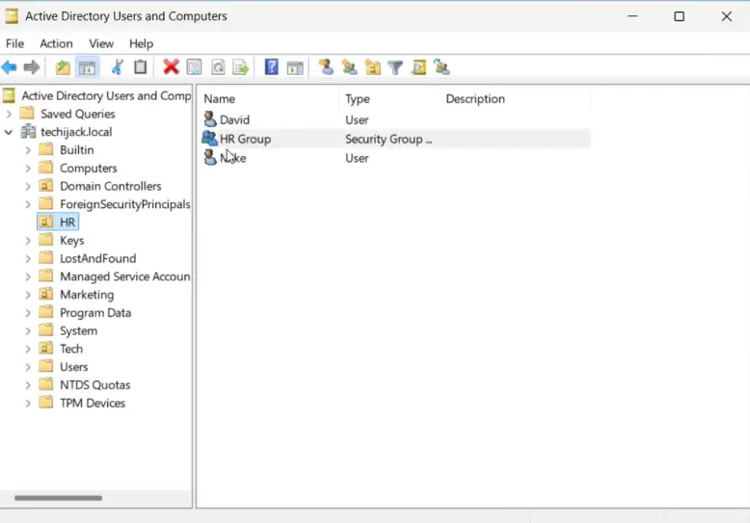Select the System container in tree
The image size is (750, 523).
[x=78, y=330]
